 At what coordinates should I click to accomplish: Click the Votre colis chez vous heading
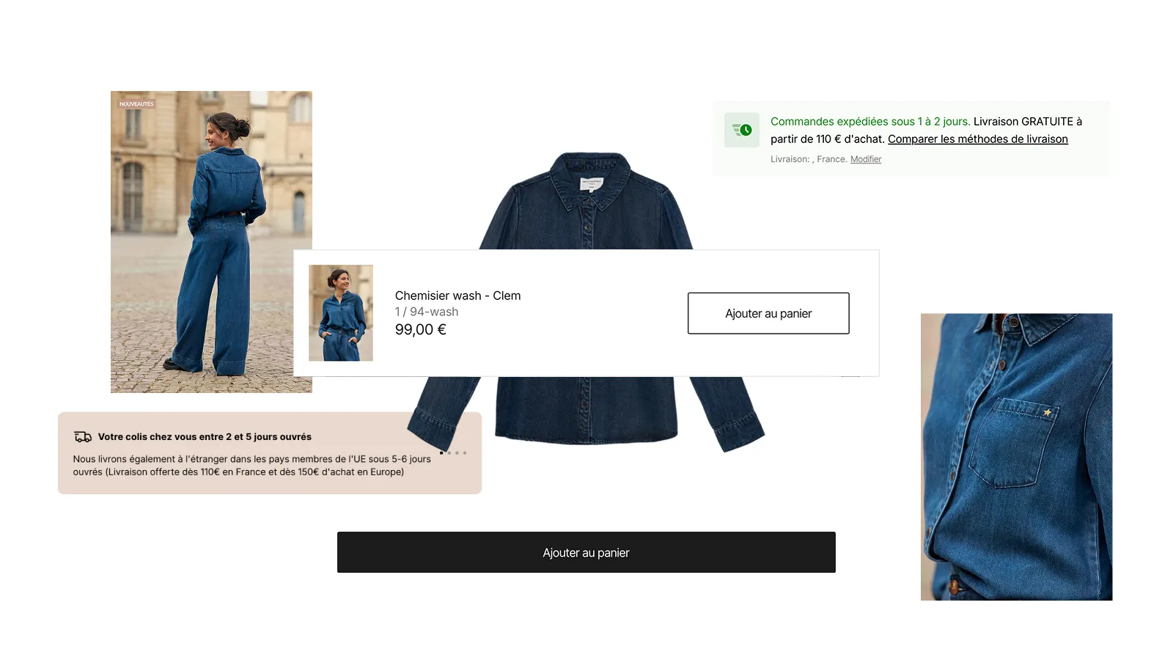[x=205, y=437]
